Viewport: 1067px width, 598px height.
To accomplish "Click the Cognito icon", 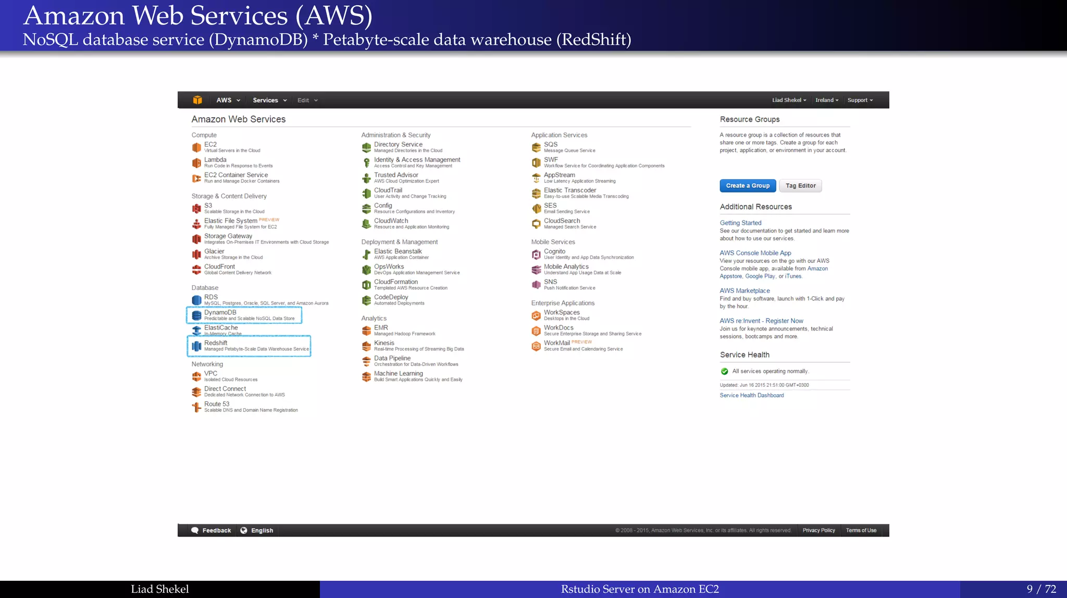I will [x=536, y=254].
